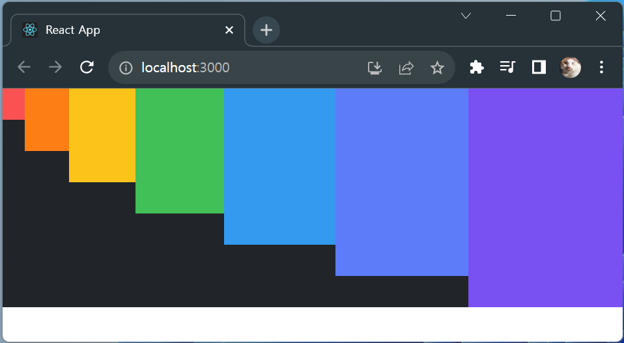Minimize the browser window
The image size is (624, 343).
tap(511, 16)
